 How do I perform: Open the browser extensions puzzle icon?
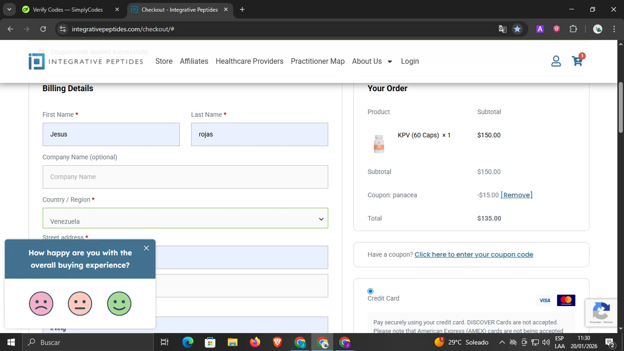(573, 29)
